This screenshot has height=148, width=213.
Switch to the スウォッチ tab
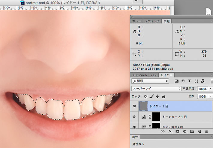(x=152, y=21)
